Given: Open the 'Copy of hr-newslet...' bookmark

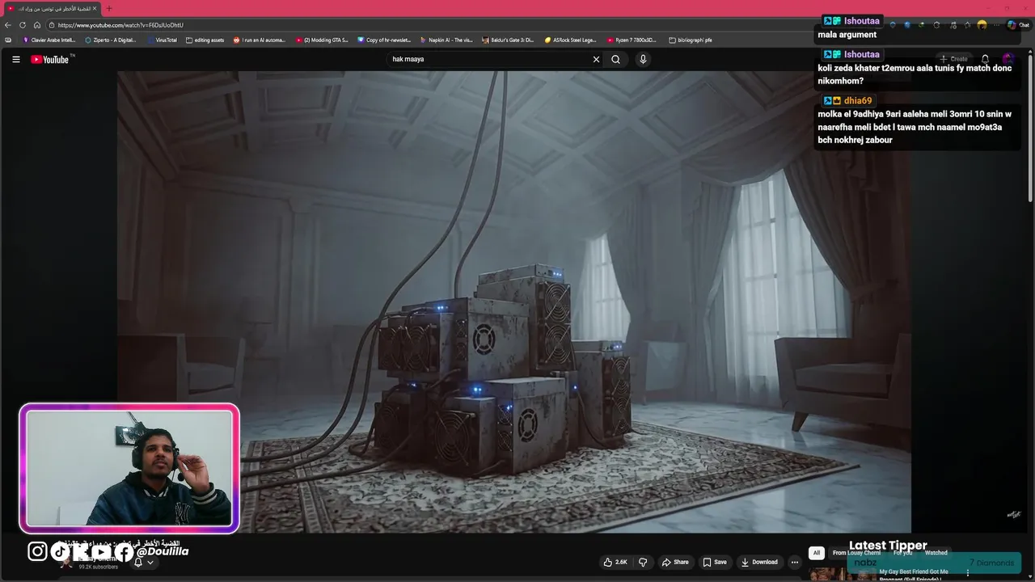Looking at the screenshot, I should coord(384,40).
